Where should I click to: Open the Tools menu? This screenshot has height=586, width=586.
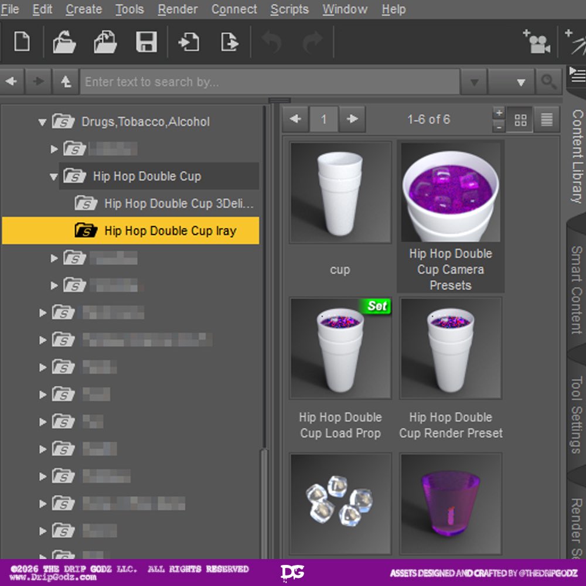[130, 9]
